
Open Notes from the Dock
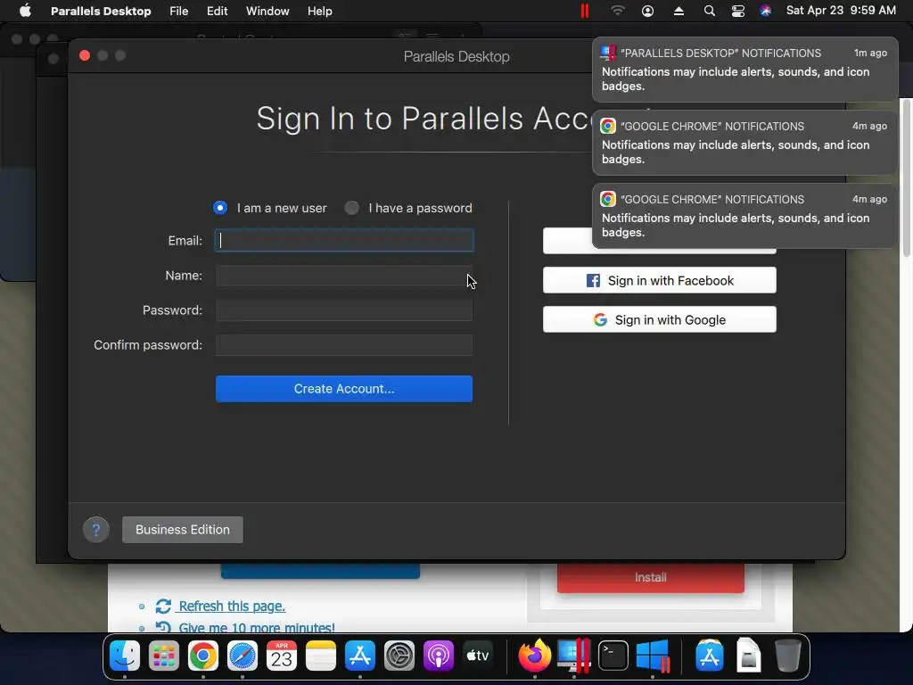(x=320, y=656)
